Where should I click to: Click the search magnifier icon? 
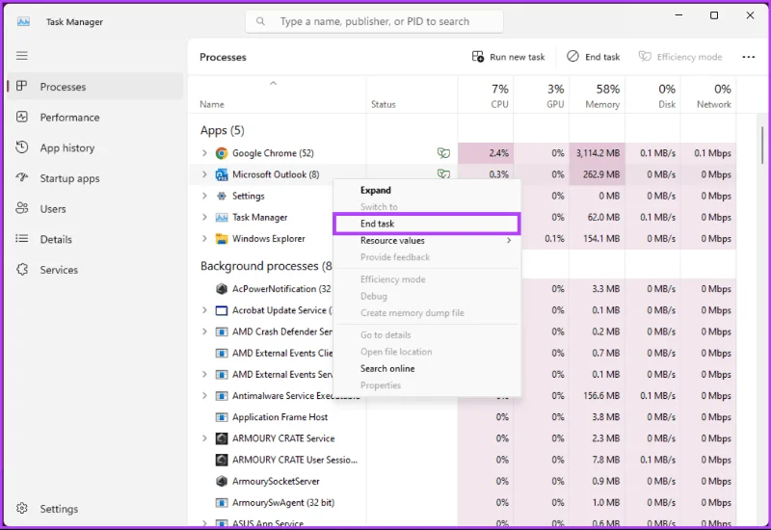tap(260, 21)
